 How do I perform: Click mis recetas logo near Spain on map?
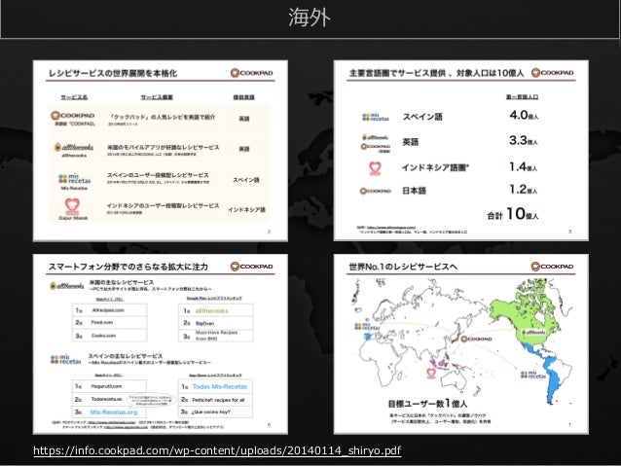pyautogui.click(x=366, y=327)
